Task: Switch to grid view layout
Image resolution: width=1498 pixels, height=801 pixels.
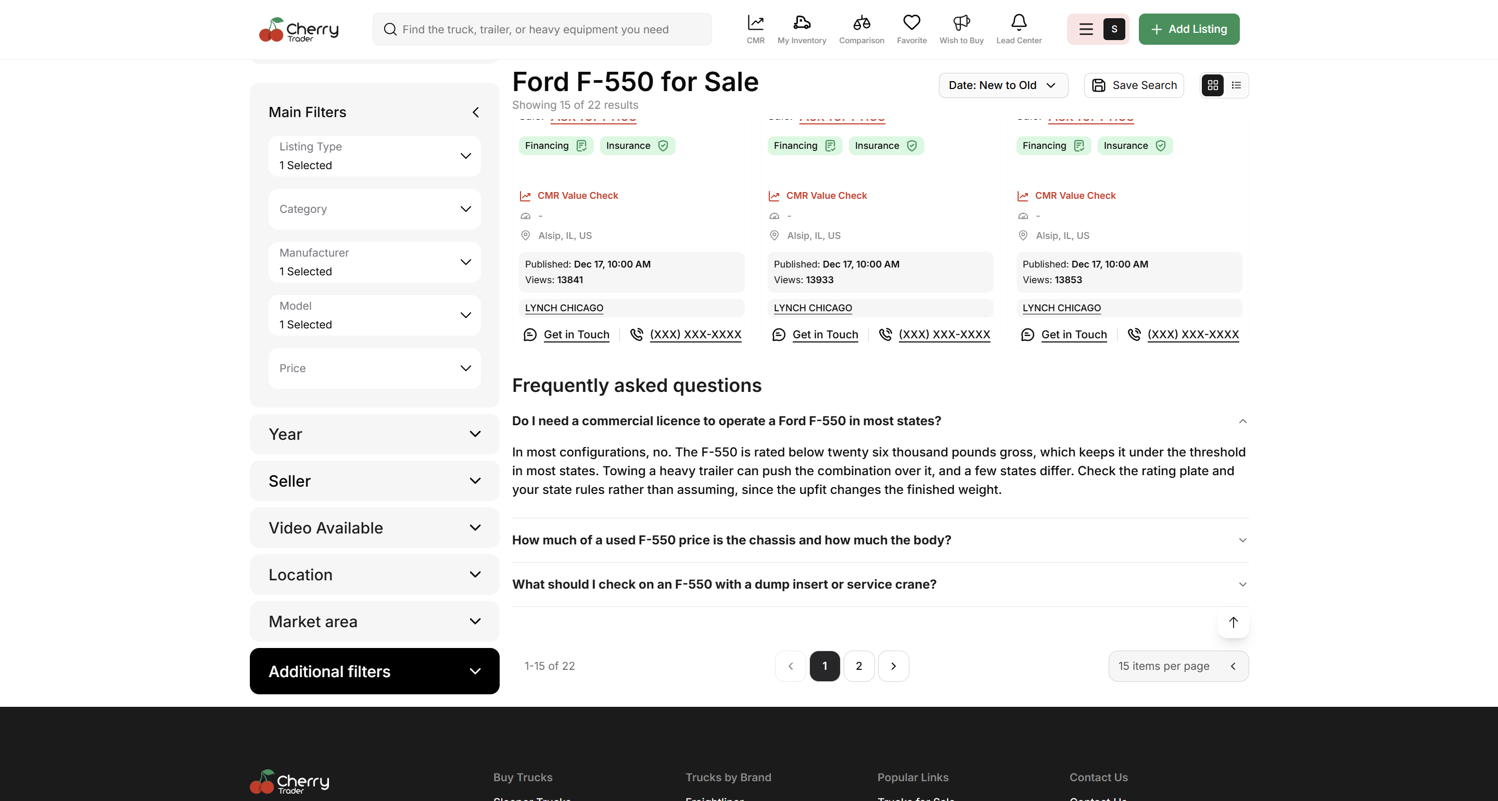Action: [x=1212, y=85]
